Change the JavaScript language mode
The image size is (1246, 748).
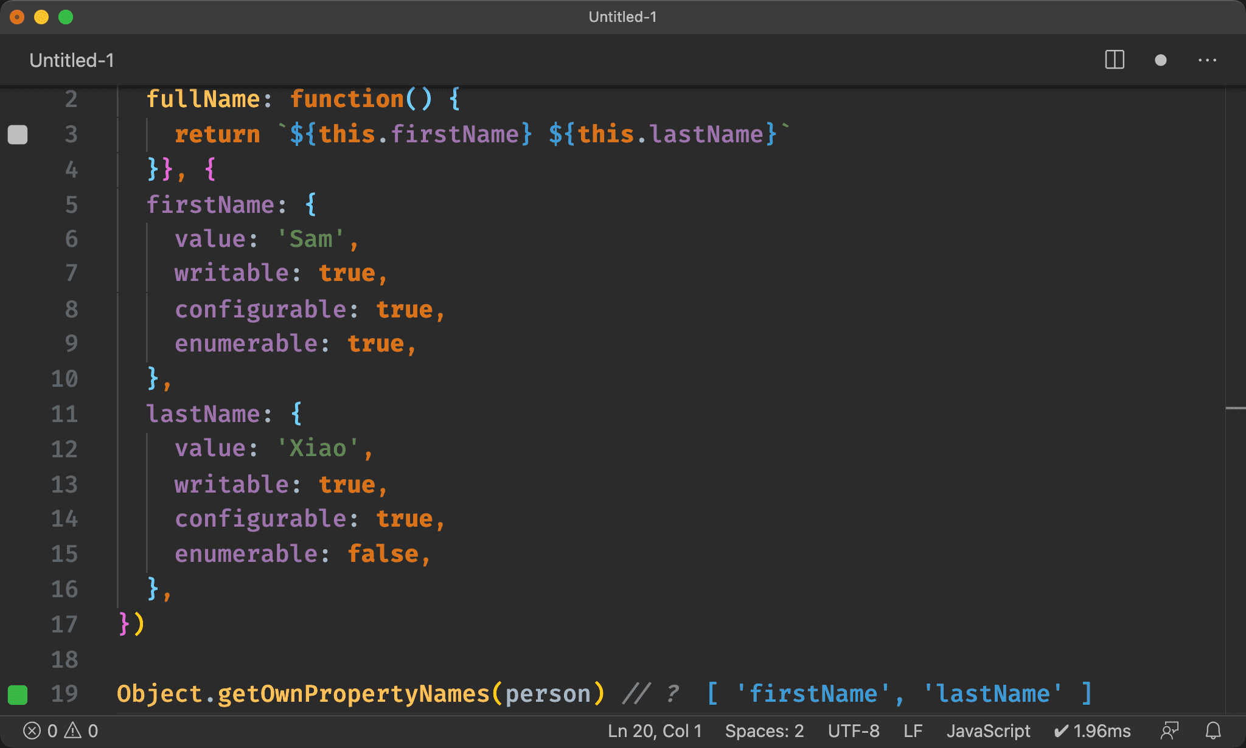[x=988, y=730]
